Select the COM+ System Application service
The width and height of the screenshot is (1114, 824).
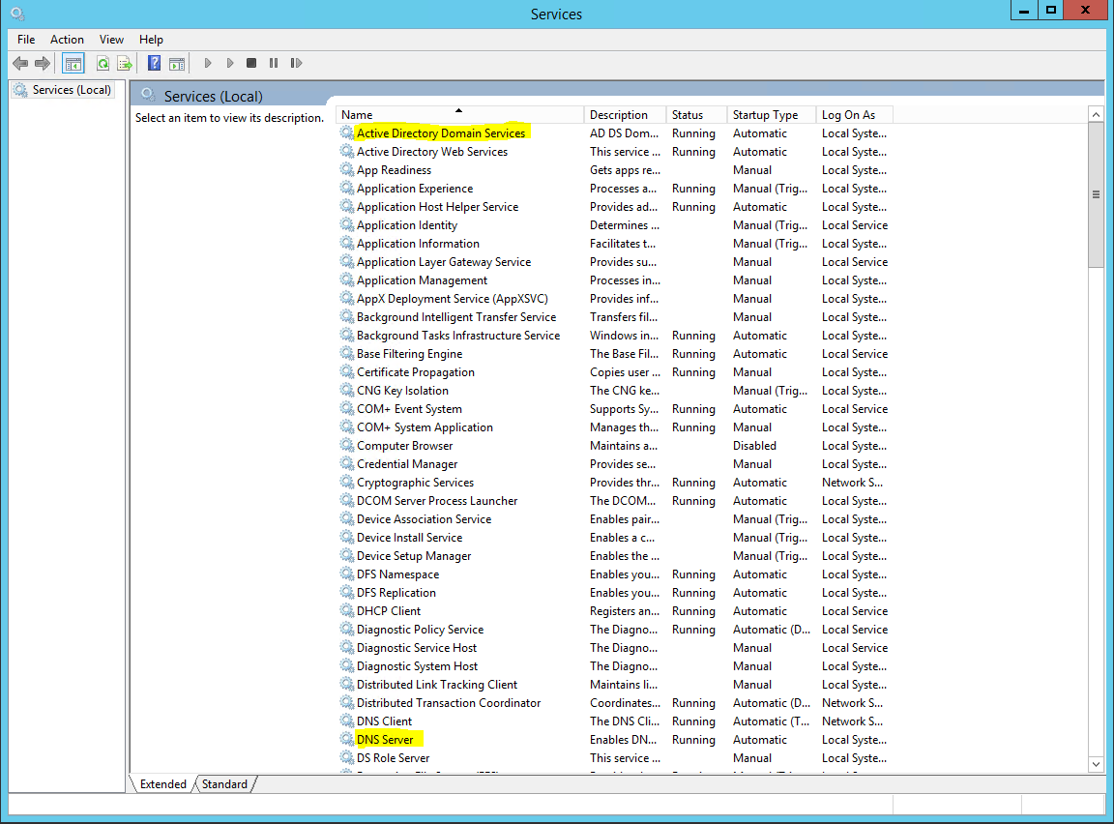coord(614,427)
